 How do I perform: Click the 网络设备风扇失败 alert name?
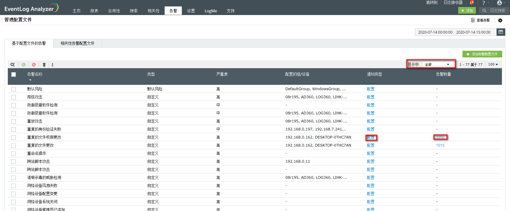(x=42, y=185)
